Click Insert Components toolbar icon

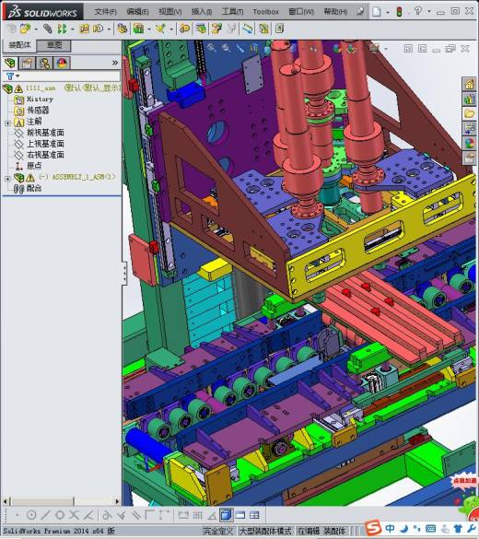coord(25,29)
